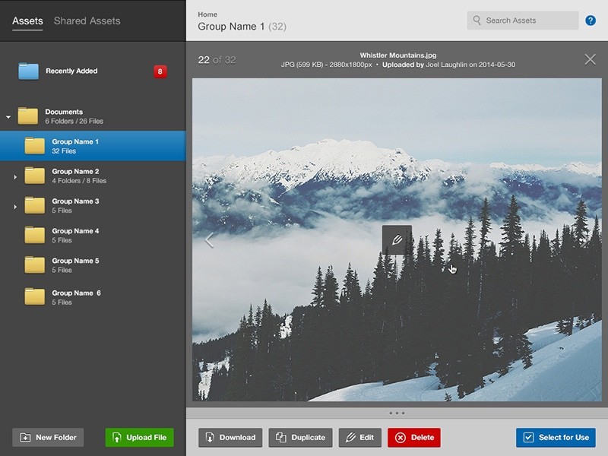
Task: Click the pencil icon on the Edit button
Action: 350,437
